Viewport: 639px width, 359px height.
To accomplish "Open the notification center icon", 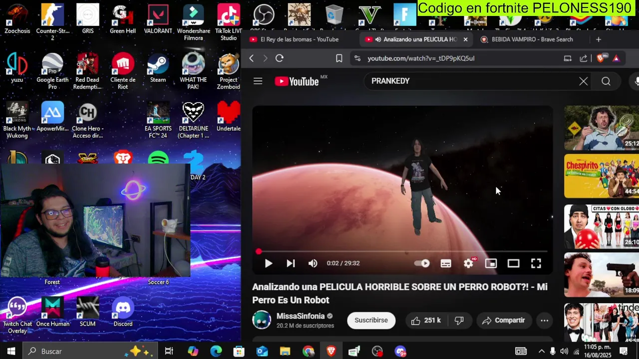I will pyautogui.click(x=624, y=351).
